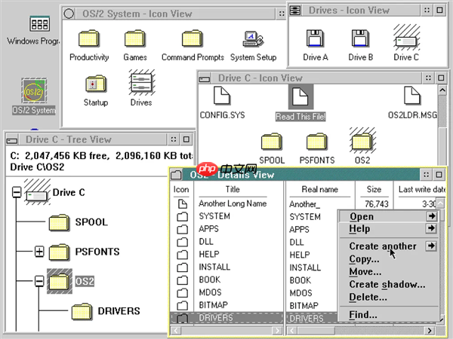The height and width of the screenshot is (339, 453).
Task: Choose Delete... from the context menu
Action: point(367,298)
